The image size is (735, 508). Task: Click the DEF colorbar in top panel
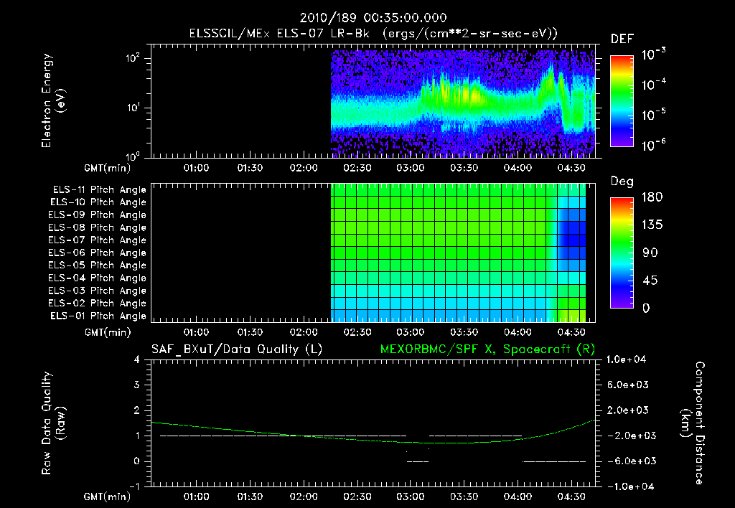point(622,100)
